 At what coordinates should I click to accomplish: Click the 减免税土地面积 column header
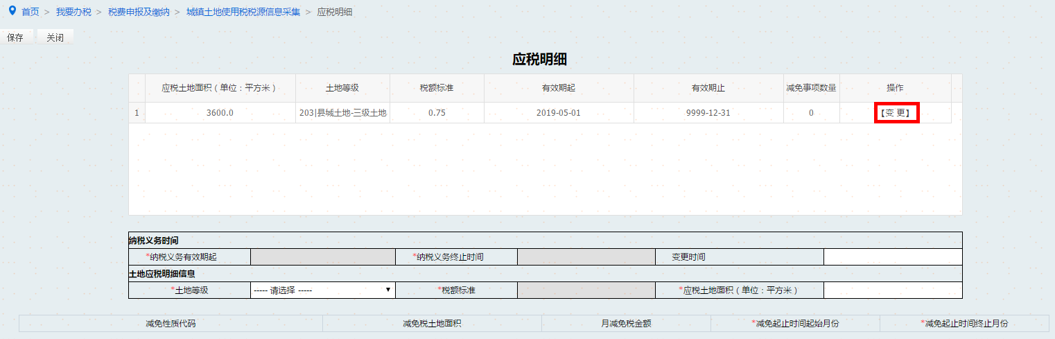[x=432, y=324]
